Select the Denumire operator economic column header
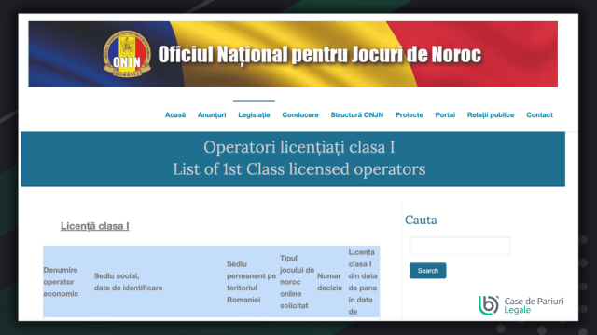 point(61,281)
